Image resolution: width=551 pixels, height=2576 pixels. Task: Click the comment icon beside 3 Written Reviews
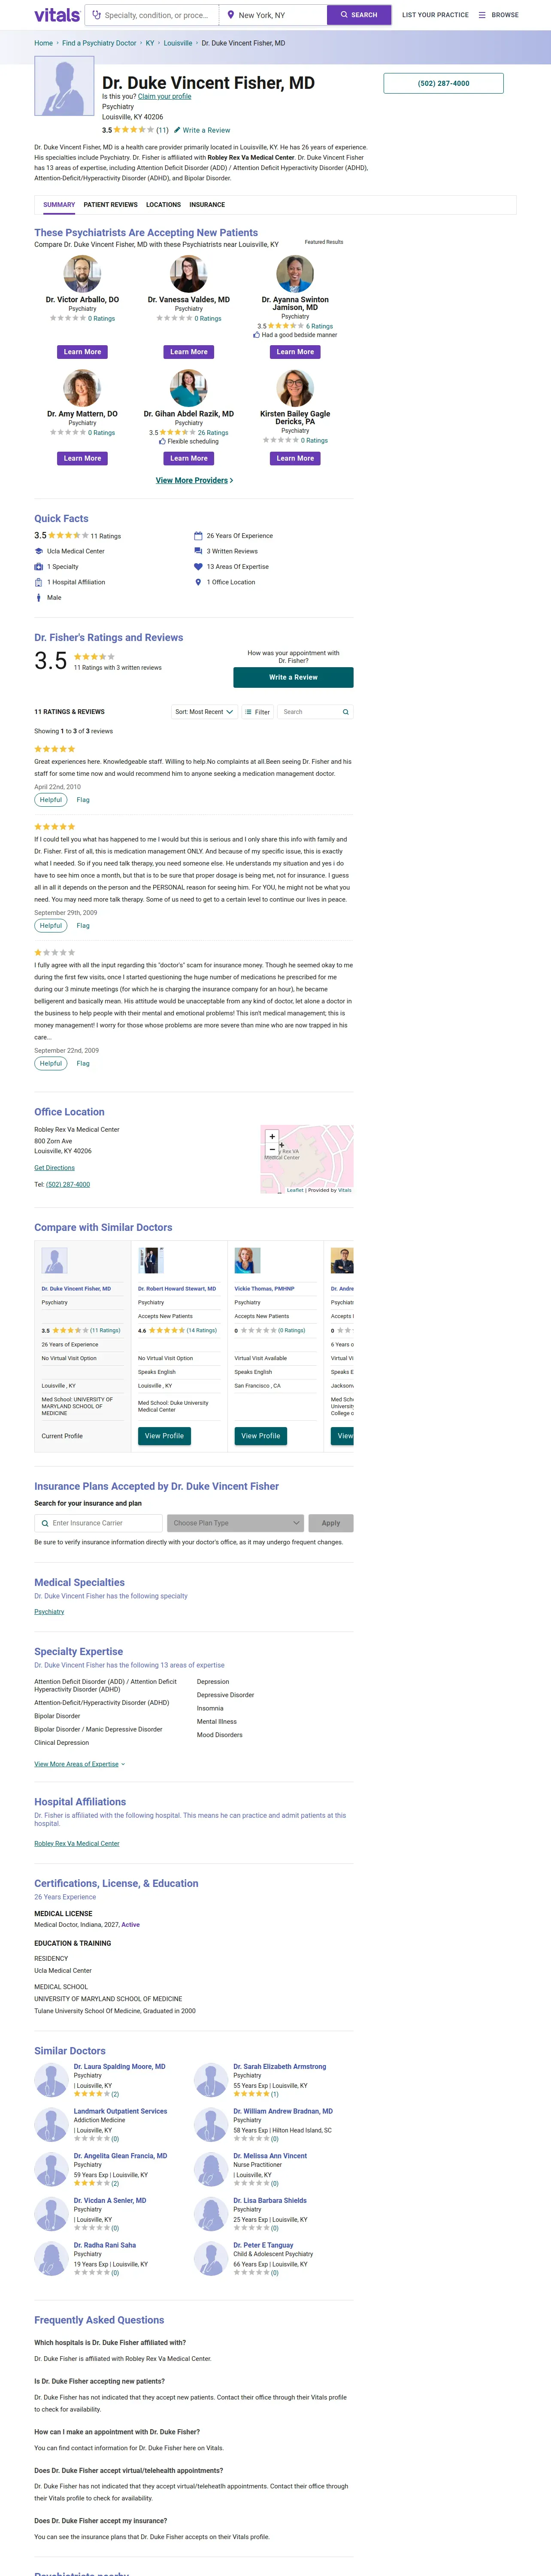[198, 551]
